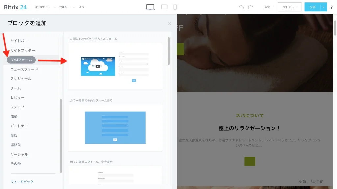Image resolution: width=337 pixels, height=189 pixels.
Task: Close the ブロックを追加 panel
Action: tap(170, 24)
